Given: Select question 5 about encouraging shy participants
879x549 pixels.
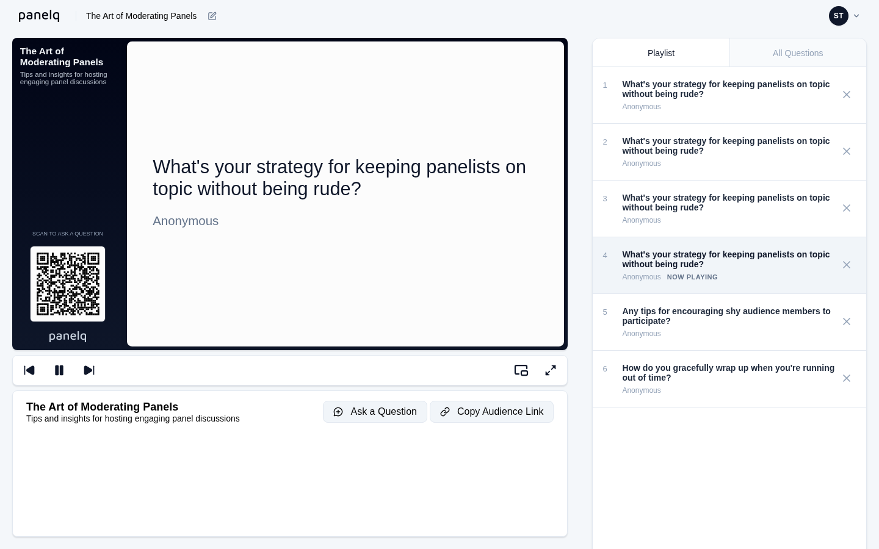Looking at the screenshot, I should pyautogui.click(x=726, y=316).
